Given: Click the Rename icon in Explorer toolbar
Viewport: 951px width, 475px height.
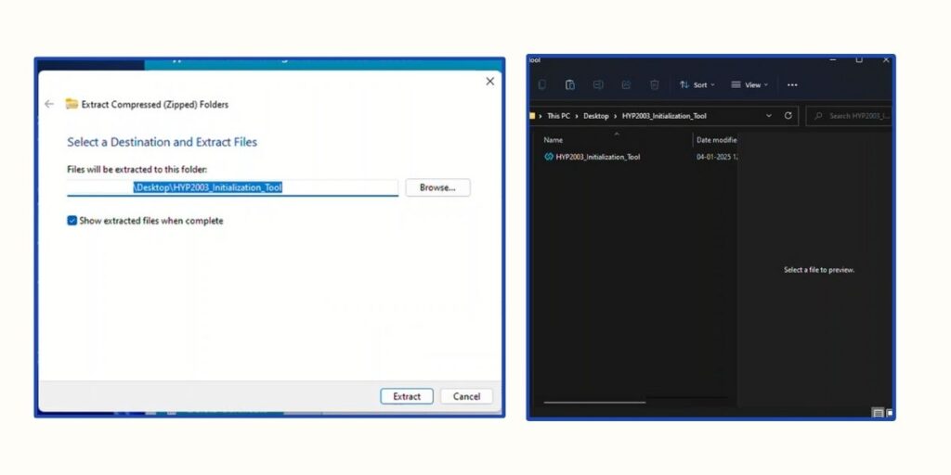Looking at the screenshot, I should coord(597,84).
